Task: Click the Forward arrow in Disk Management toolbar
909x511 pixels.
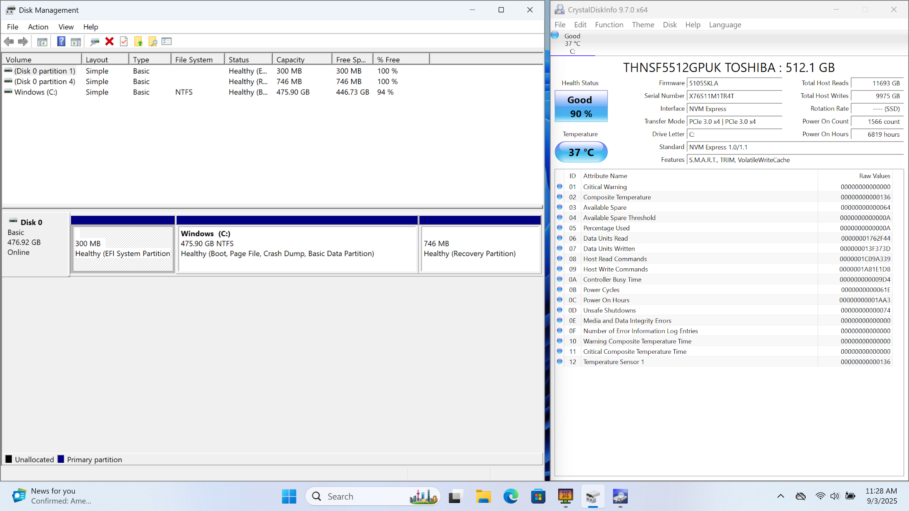Action: tap(23, 41)
